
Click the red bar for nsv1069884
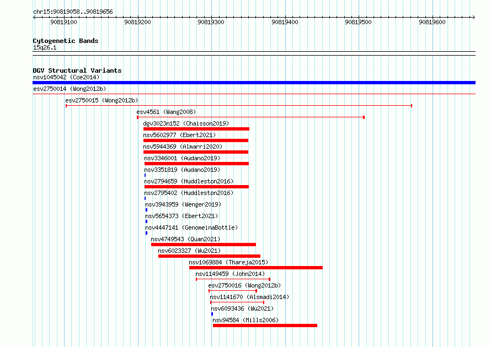256,268
